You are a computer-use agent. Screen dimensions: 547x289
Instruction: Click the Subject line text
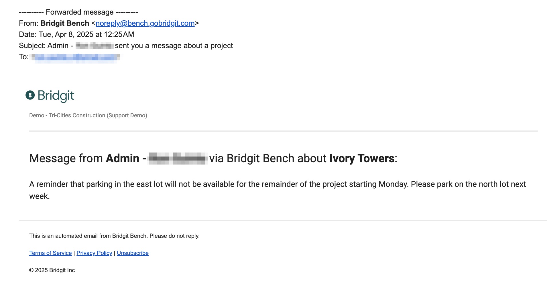pos(126,45)
